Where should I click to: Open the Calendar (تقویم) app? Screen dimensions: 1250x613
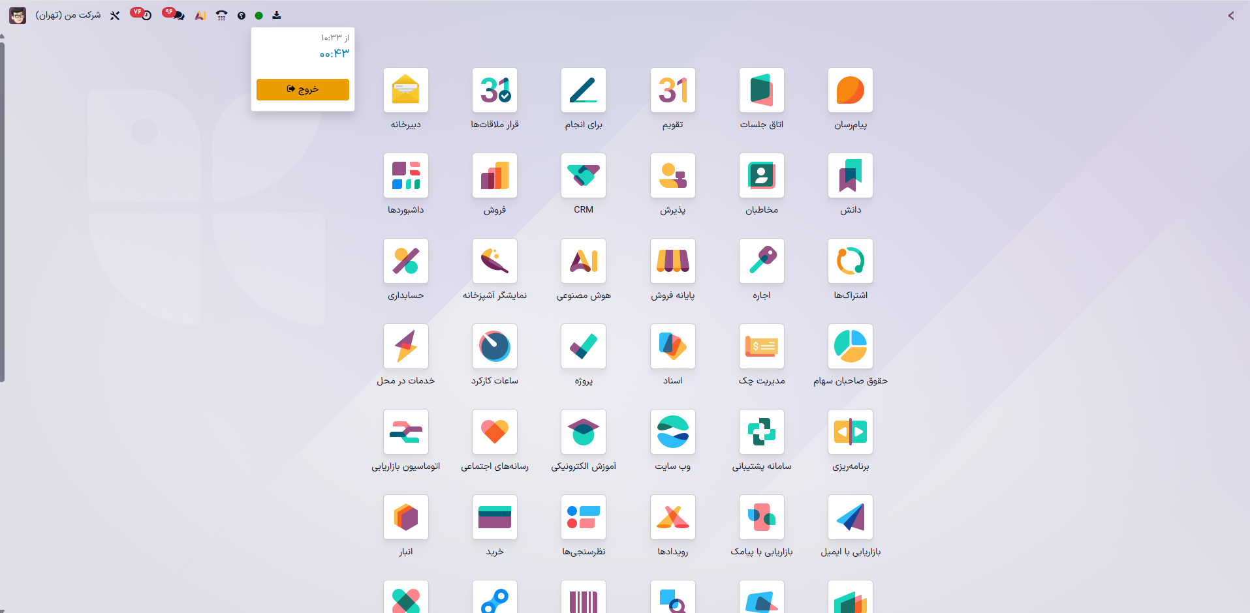tap(673, 90)
